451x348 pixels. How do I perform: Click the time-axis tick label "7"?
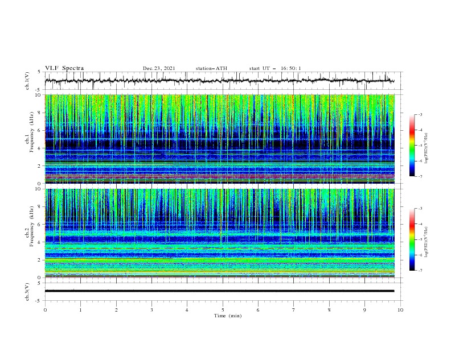(294, 310)
